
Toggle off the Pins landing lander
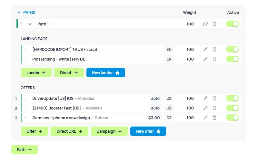(x=233, y=59)
